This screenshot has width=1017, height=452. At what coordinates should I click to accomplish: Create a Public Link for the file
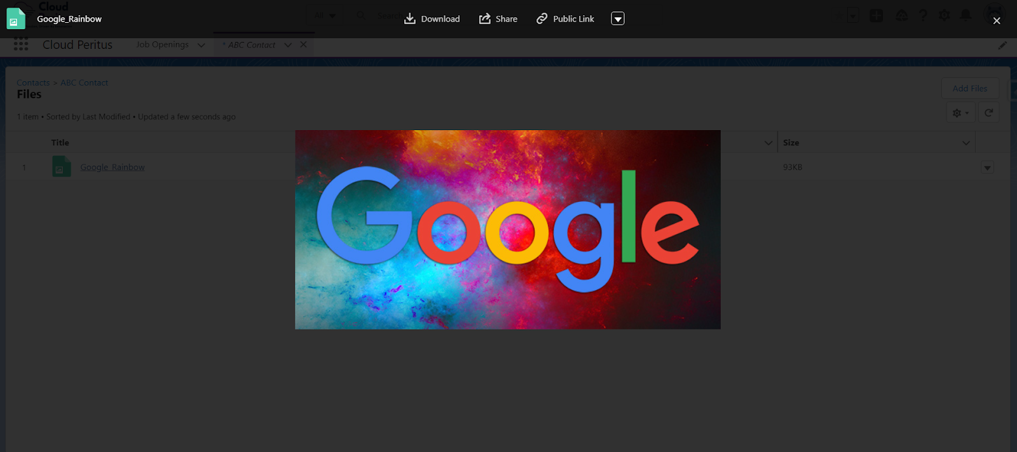(565, 19)
